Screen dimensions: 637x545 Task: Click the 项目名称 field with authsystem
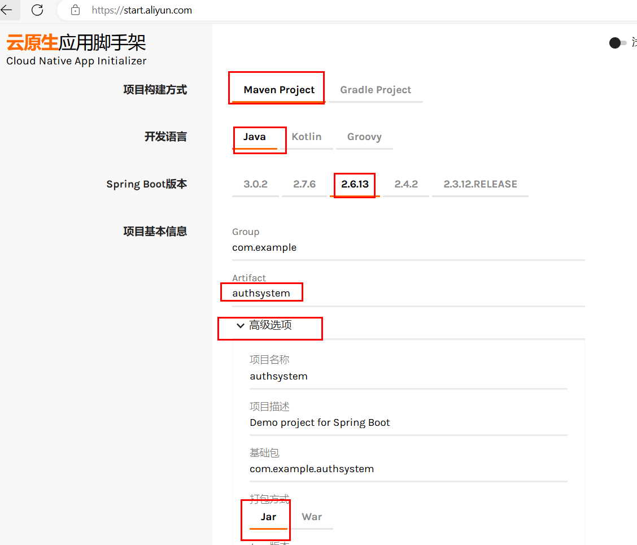(x=408, y=376)
